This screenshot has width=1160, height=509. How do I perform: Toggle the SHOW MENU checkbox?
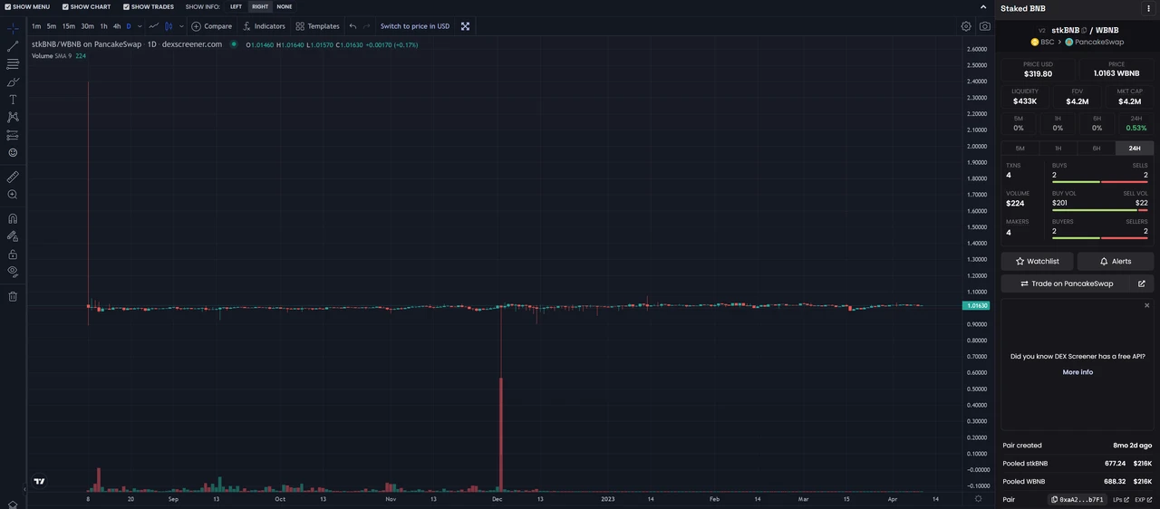pyautogui.click(x=8, y=6)
